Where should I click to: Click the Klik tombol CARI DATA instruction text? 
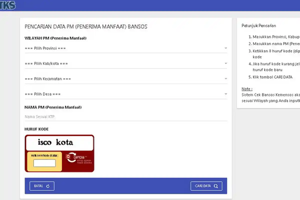coord(270,77)
